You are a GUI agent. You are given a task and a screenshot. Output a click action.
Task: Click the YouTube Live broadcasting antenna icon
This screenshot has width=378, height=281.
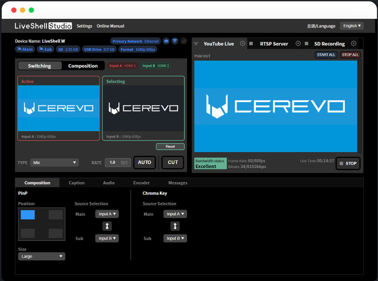[196, 44]
